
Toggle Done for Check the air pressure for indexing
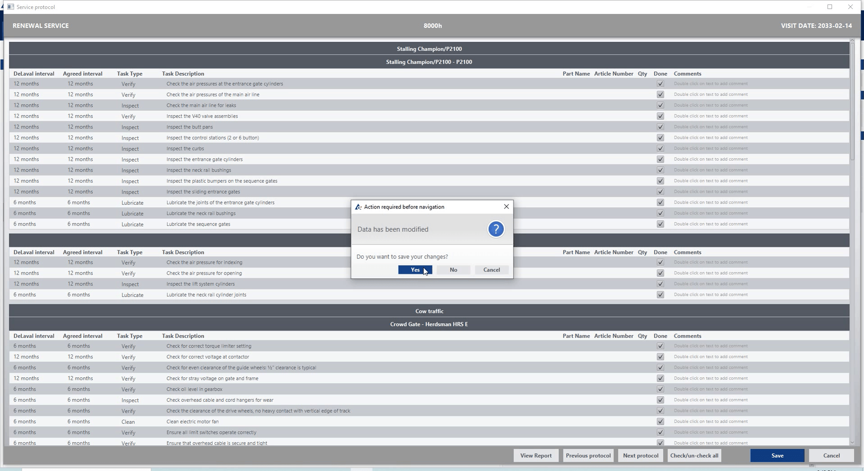pyautogui.click(x=660, y=263)
